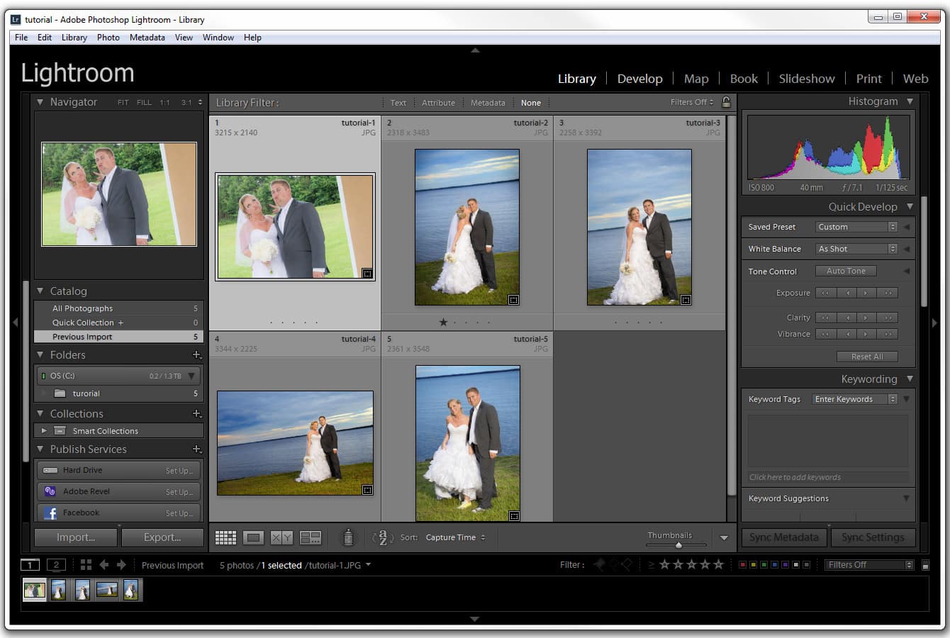
Task: Click the Facebook publish service icon
Action: point(50,512)
